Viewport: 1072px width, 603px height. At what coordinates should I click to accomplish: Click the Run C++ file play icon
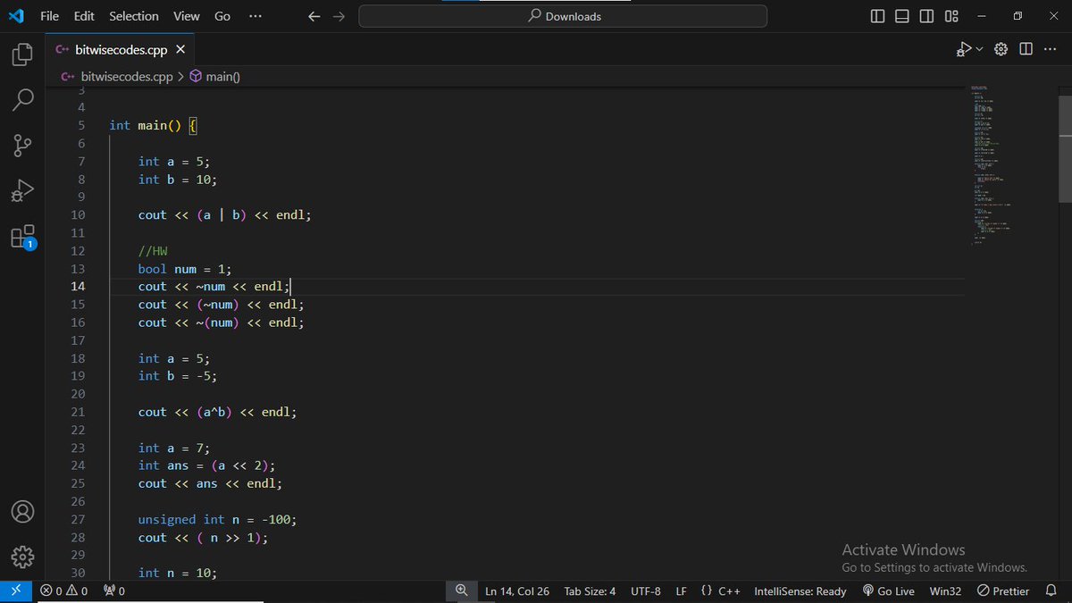point(964,49)
